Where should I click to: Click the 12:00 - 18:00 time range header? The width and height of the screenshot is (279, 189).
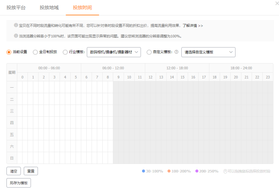click(x=177, y=68)
